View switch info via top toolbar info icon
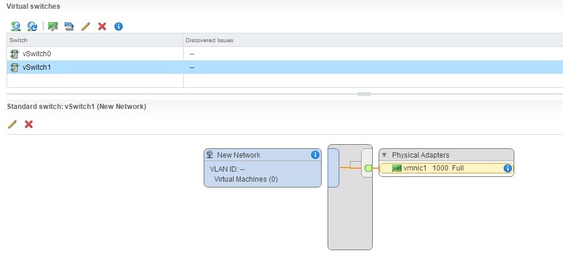The image size is (563, 266). coord(119,26)
